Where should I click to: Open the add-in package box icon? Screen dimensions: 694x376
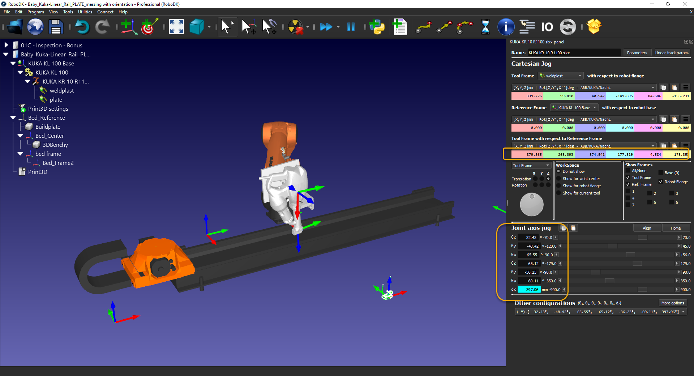[594, 26]
